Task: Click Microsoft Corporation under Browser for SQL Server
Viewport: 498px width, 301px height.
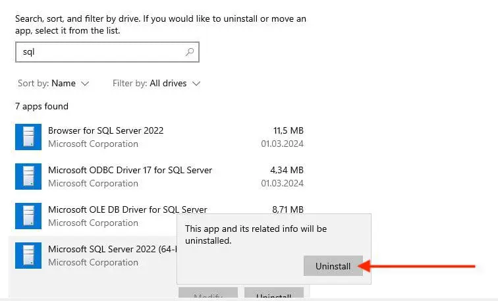Action: tap(93, 144)
